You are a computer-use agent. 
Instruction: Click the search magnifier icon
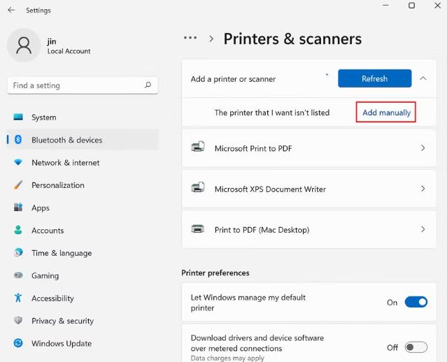(148, 85)
